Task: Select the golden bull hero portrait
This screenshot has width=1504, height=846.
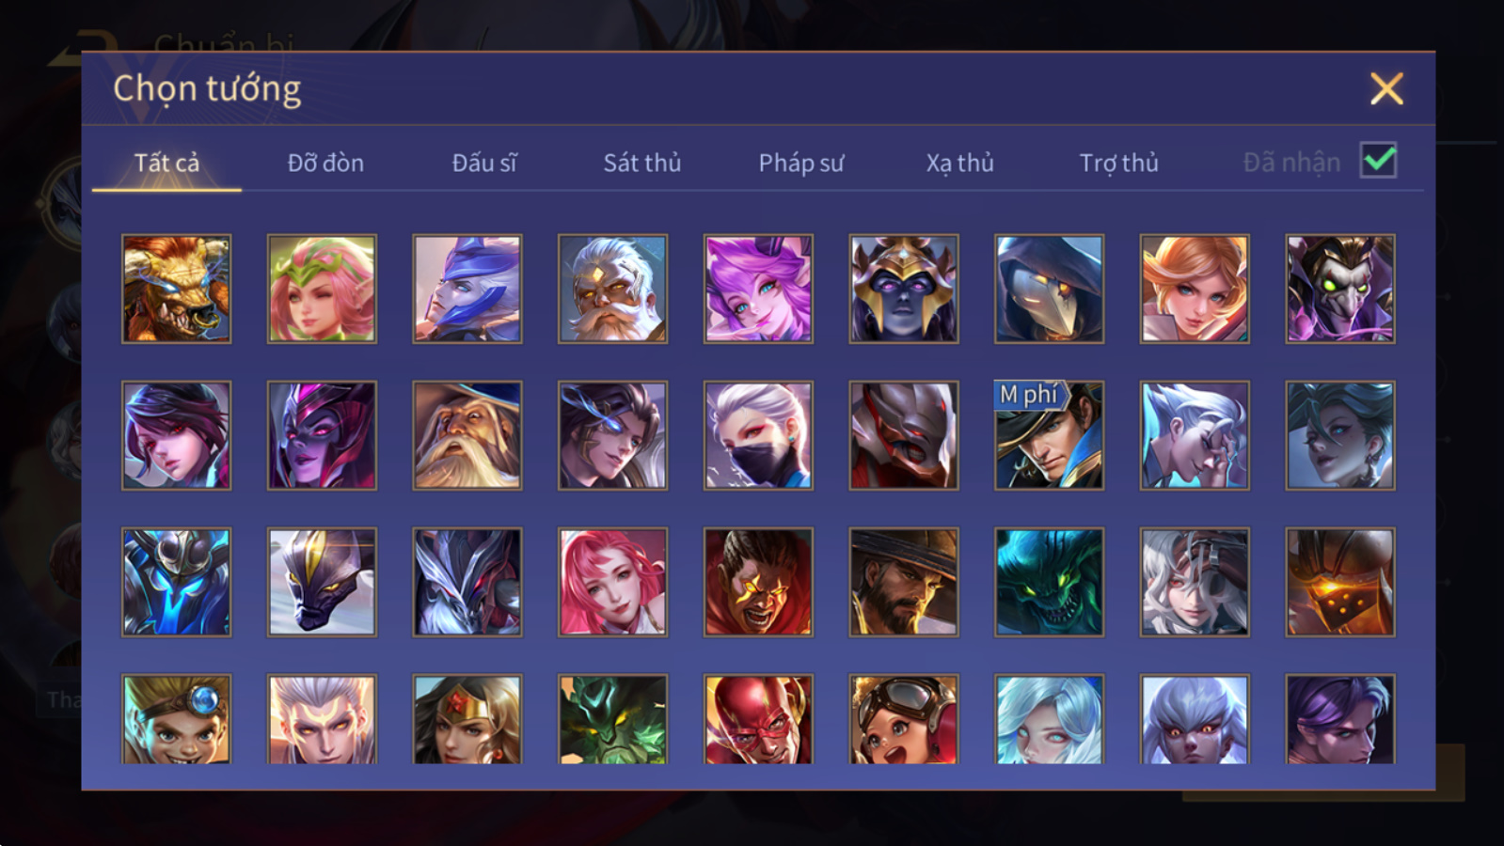Action: click(x=177, y=289)
